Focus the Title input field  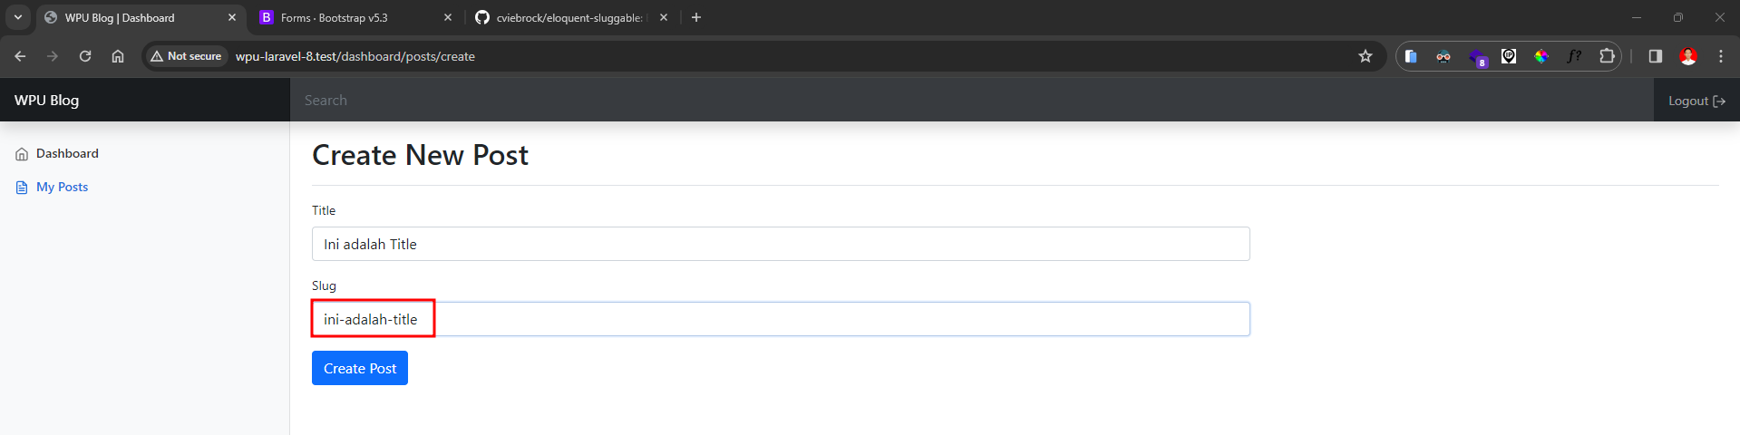[x=780, y=244]
